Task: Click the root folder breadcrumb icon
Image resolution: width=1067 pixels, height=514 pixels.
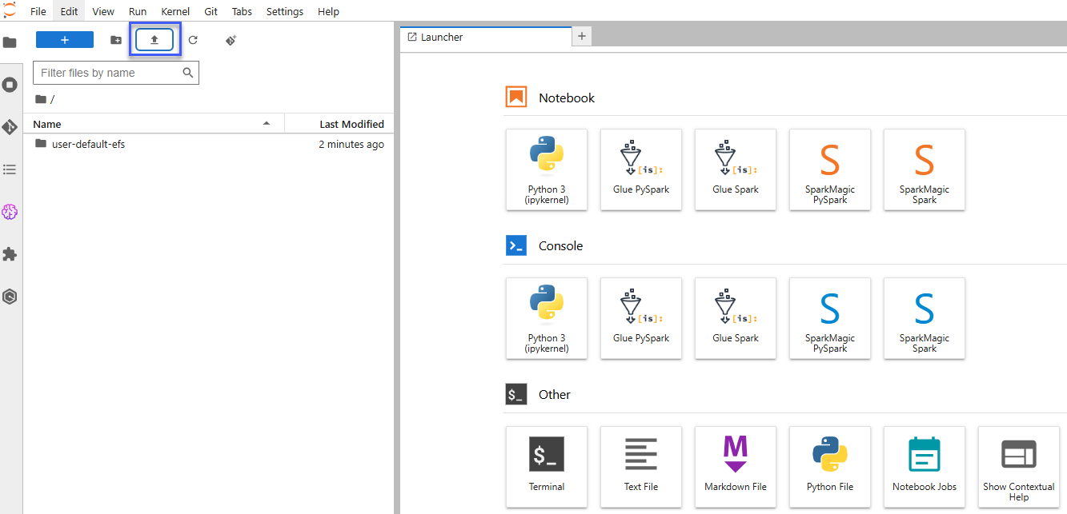Action: coord(41,99)
